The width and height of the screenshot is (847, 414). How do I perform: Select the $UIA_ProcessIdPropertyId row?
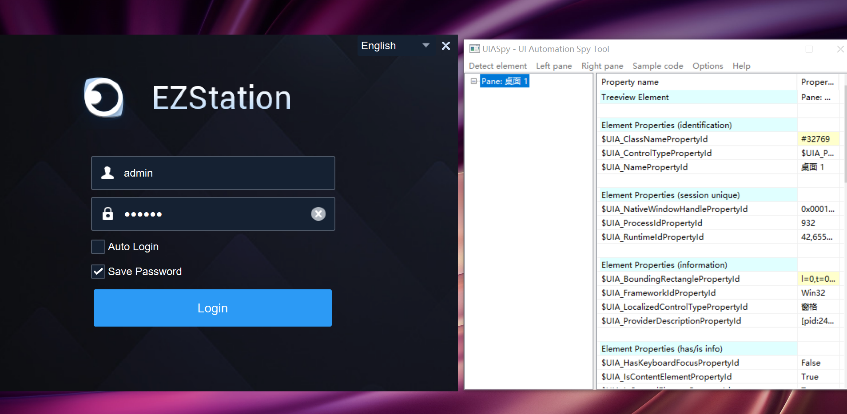point(719,223)
